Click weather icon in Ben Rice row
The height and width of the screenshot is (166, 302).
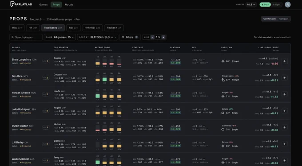pyautogui.click(x=223, y=80)
